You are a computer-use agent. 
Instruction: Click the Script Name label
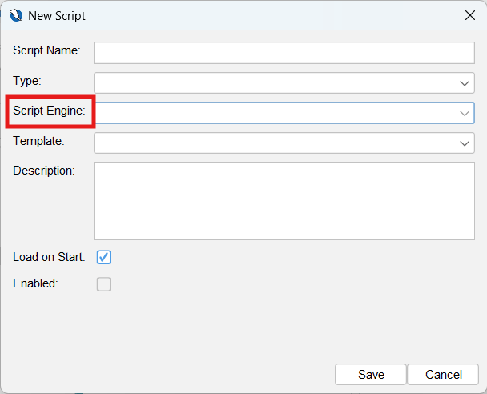pyautogui.click(x=46, y=50)
